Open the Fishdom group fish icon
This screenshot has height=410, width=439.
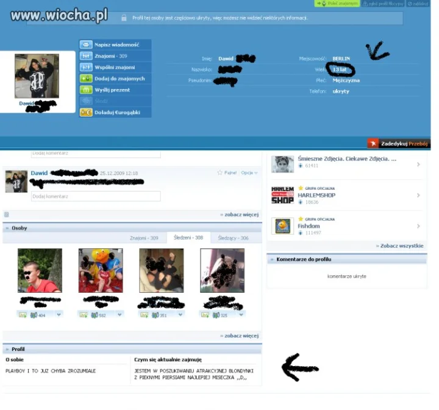click(282, 226)
